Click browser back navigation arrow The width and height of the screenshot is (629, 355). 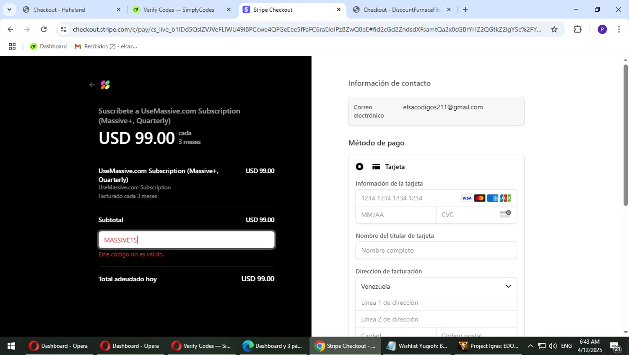[x=10, y=29]
